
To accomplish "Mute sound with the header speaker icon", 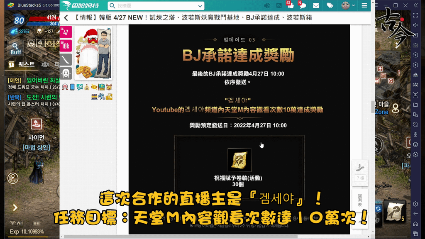I will (x=267, y=5).
